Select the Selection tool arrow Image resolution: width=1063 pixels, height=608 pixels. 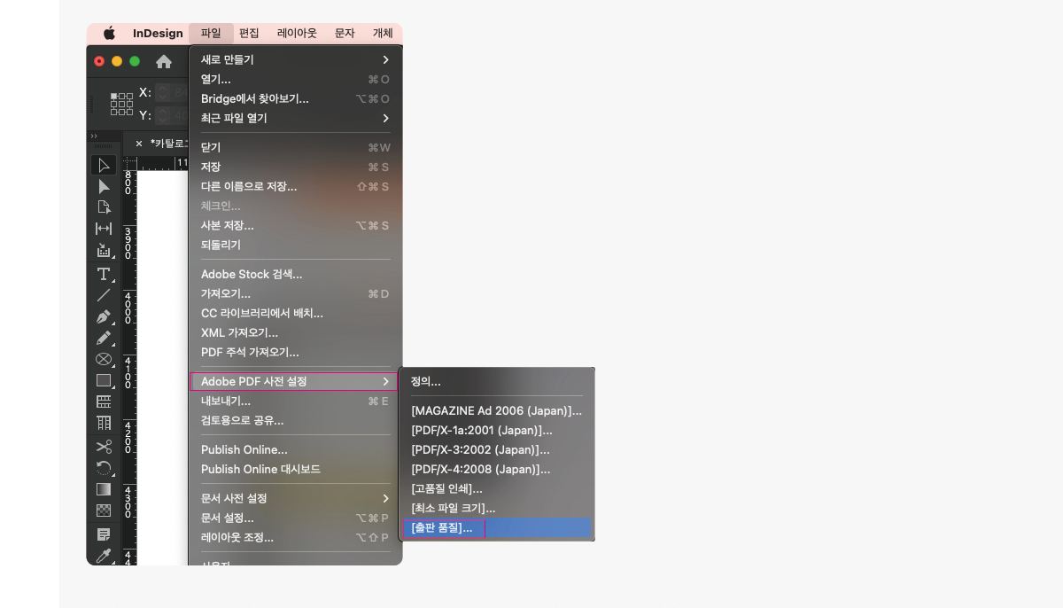point(104,165)
